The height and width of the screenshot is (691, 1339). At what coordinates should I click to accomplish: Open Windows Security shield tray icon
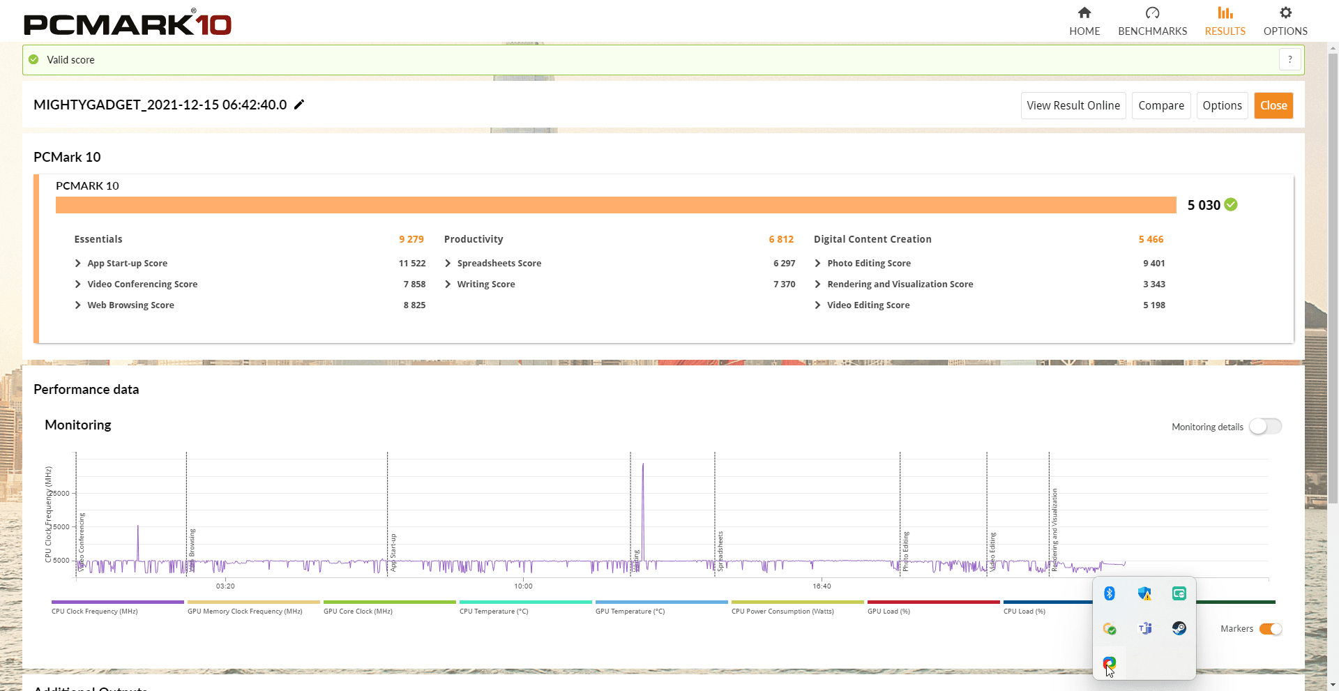(x=1144, y=593)
